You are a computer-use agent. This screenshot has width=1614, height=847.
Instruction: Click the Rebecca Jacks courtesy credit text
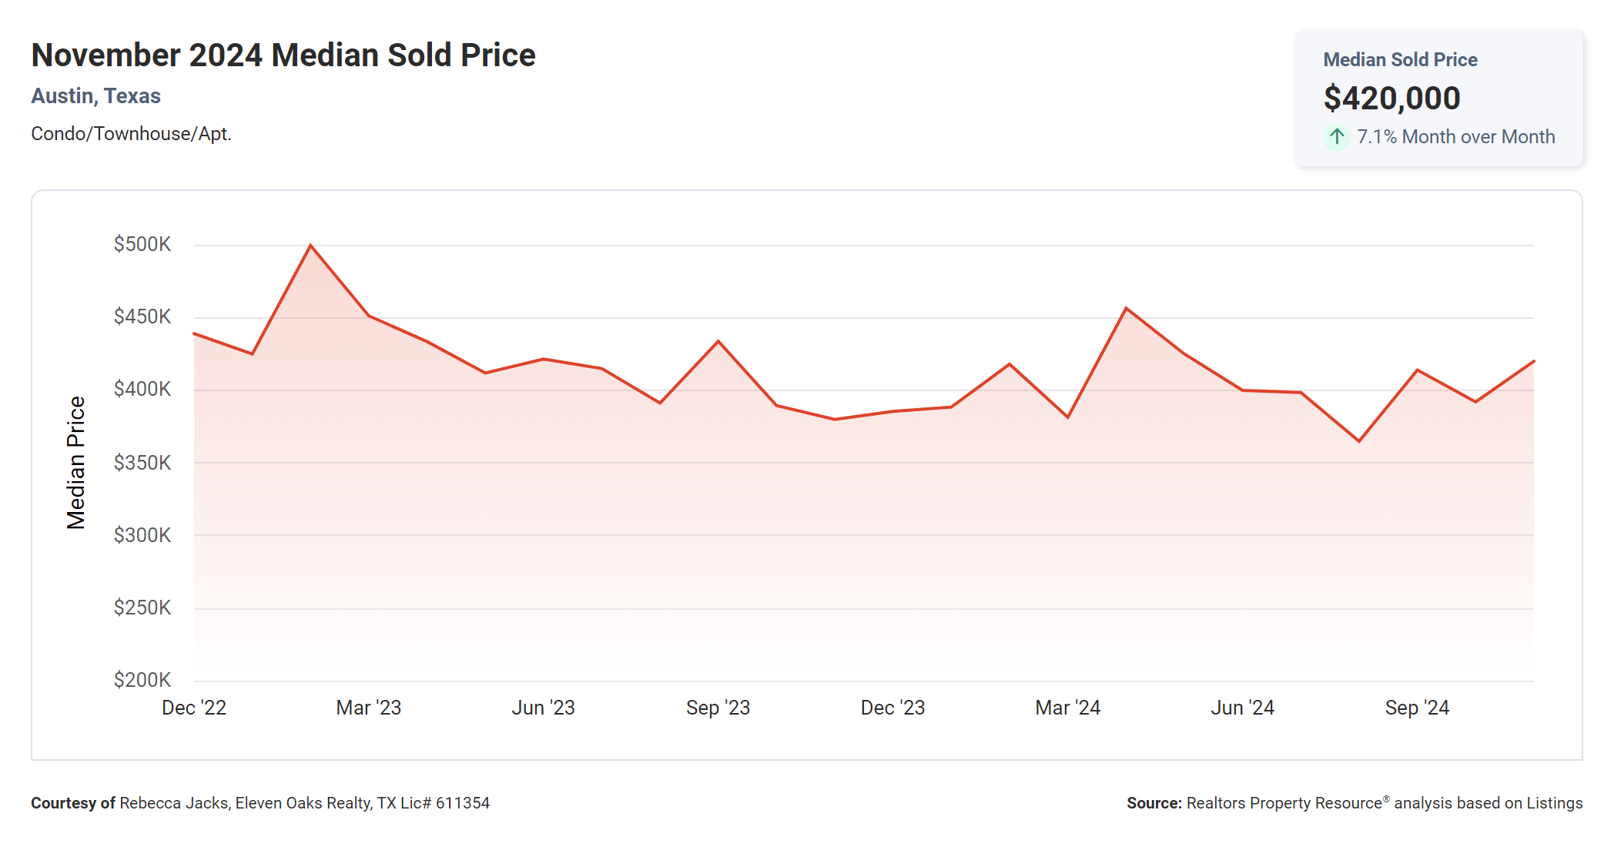click(304, 803)
